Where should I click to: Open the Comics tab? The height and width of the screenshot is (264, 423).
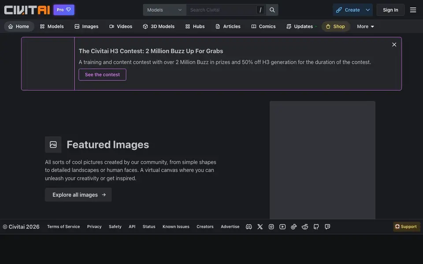pos(263,26)
